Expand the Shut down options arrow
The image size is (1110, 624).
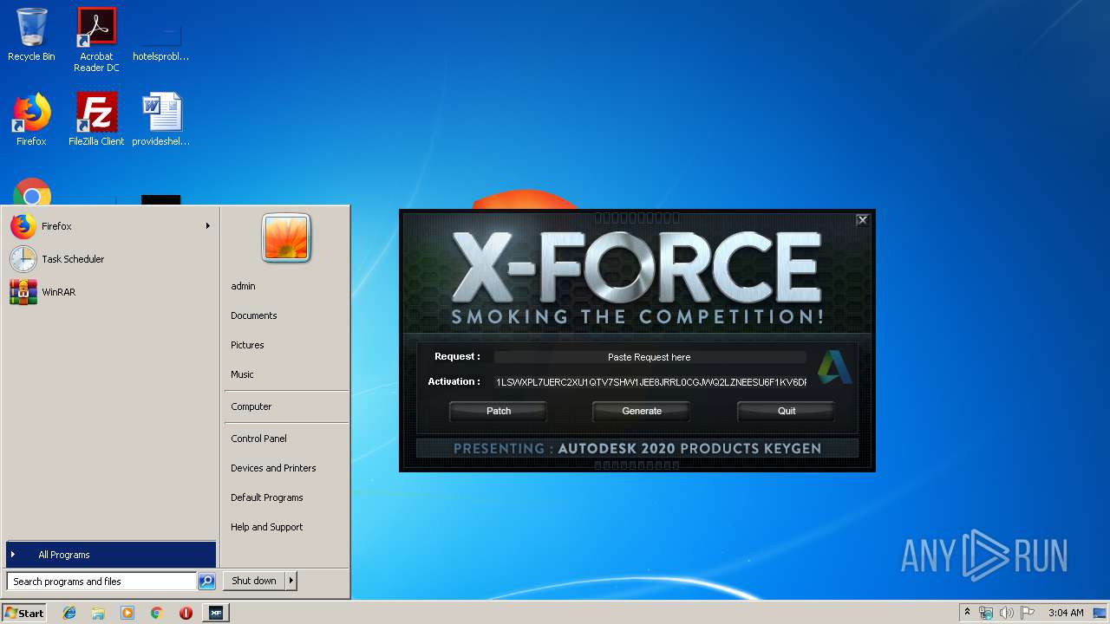[x=291, y=581]
